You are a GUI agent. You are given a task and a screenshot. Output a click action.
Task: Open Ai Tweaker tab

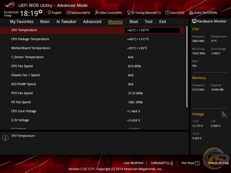point(66,22)
